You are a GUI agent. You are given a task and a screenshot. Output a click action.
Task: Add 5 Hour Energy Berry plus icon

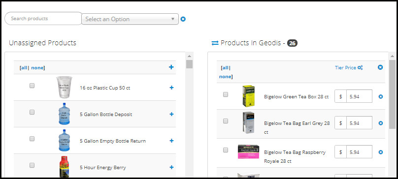click(x=171, y=167)
